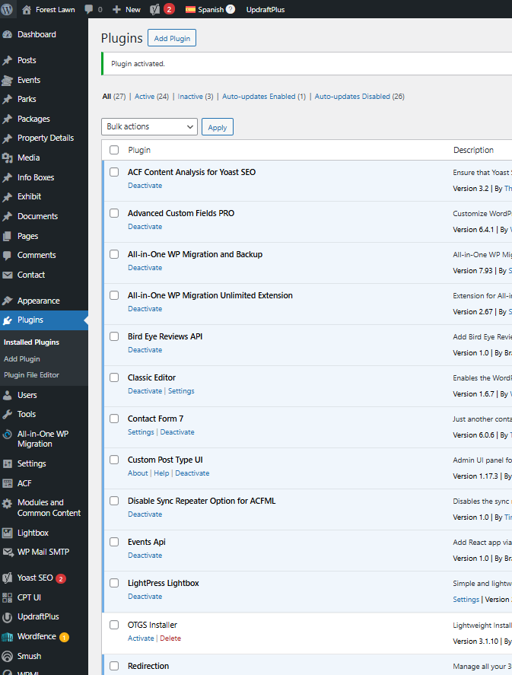This screenshot has height=675, width=512.
Task: Activate the OTGS Installer plugin
Action: pyautogui.click(x=141, y=638)
